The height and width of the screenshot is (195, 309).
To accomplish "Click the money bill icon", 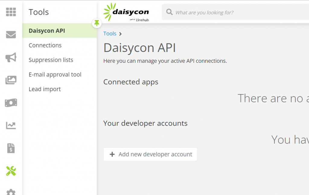I will click(11, 103).
